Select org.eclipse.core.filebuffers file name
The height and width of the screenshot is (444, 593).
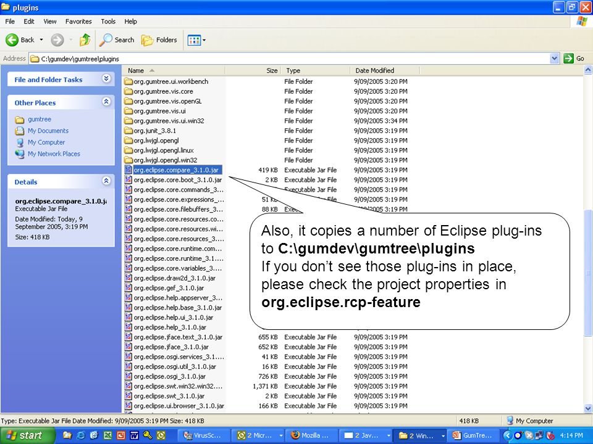coord(179,209)
